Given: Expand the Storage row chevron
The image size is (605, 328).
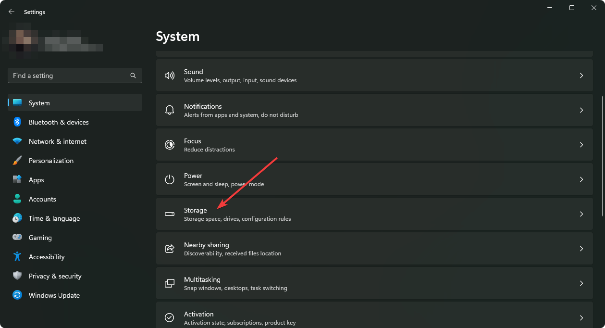Looking at the screenshot, I should tap(581, 214).
